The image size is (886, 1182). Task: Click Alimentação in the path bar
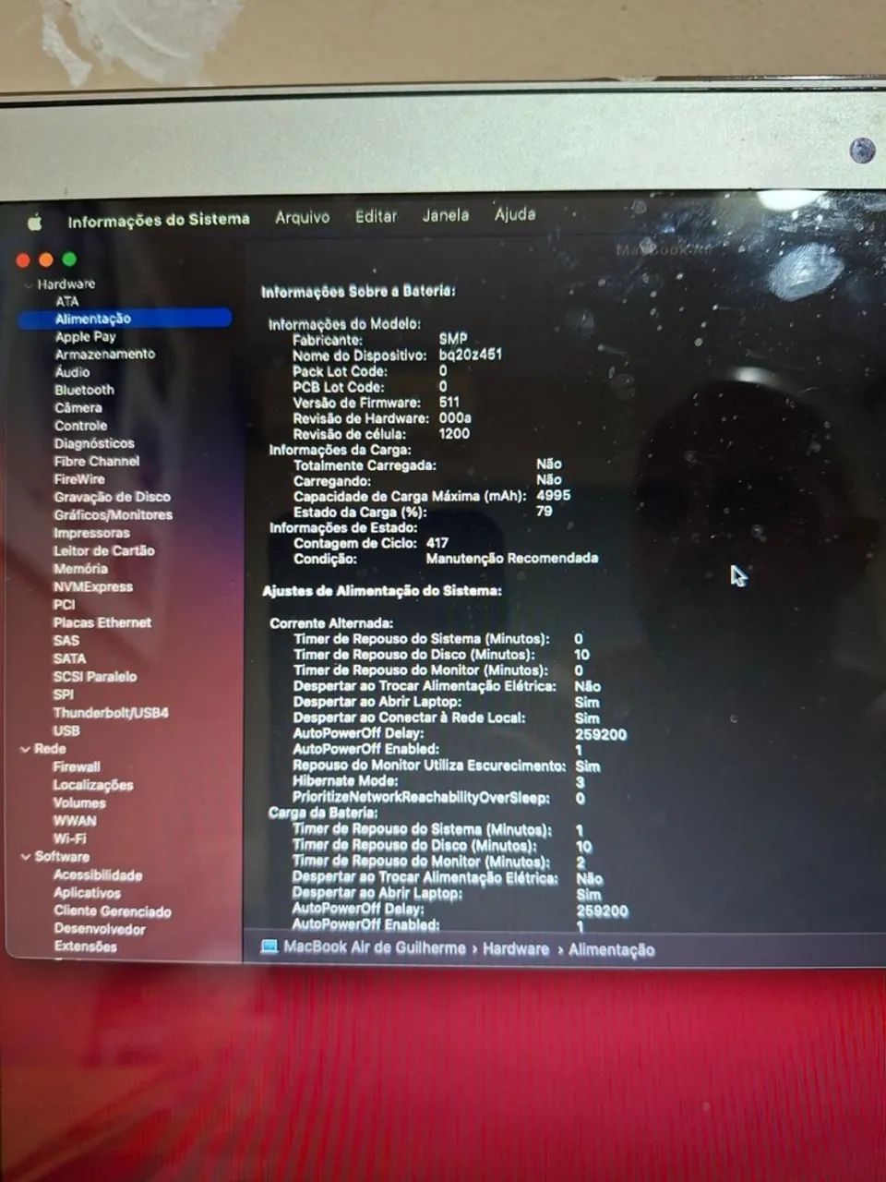pos(612,949)
